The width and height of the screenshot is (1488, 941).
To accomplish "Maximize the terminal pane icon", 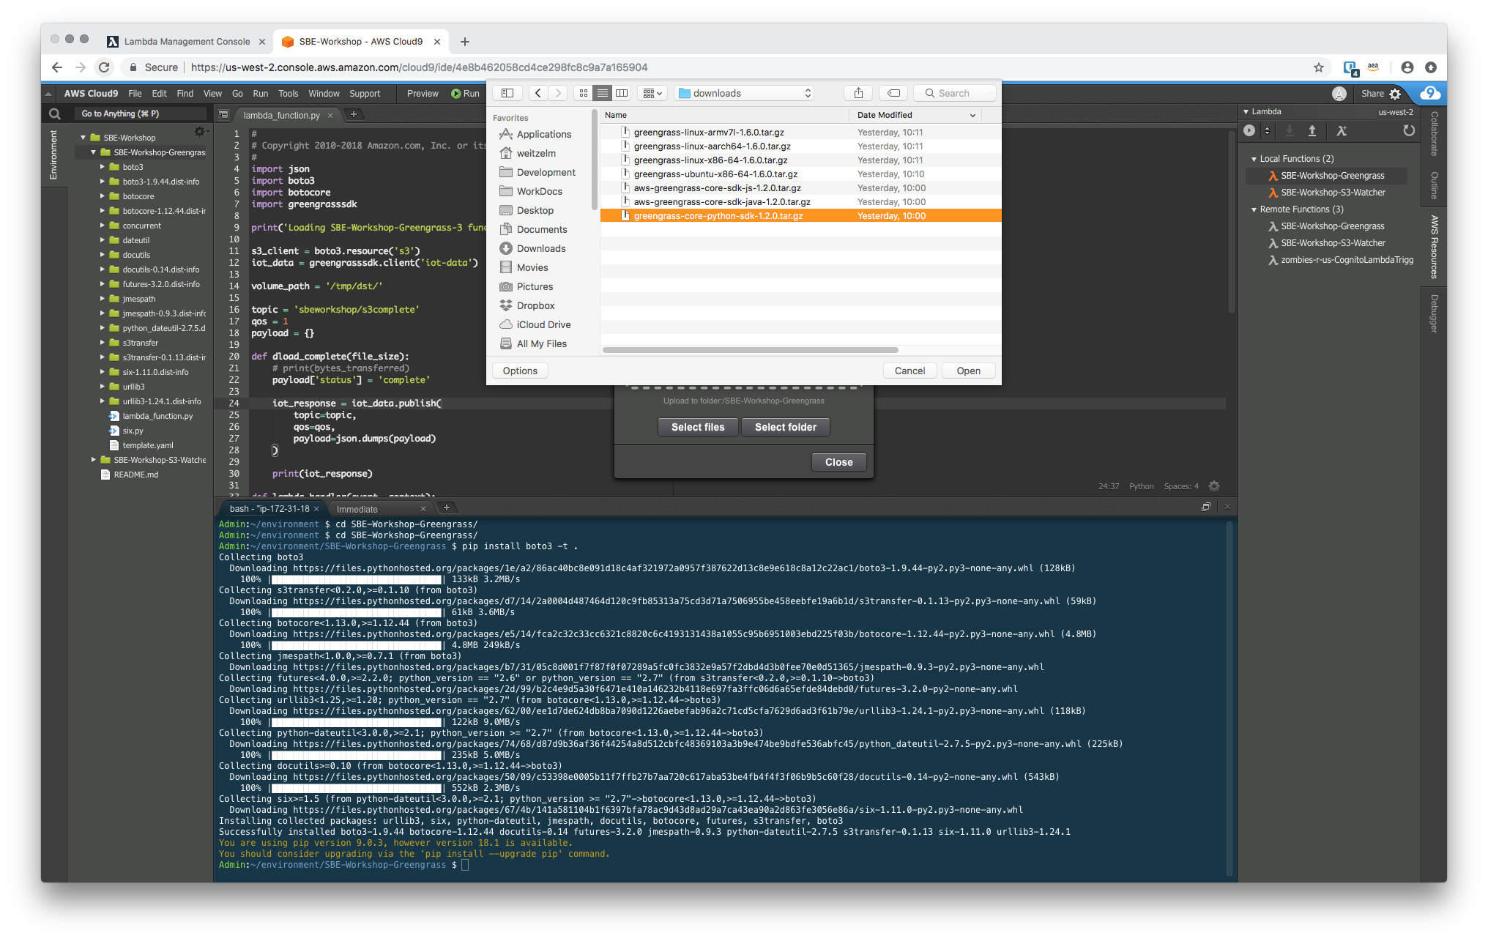I will pos(1206,507).
